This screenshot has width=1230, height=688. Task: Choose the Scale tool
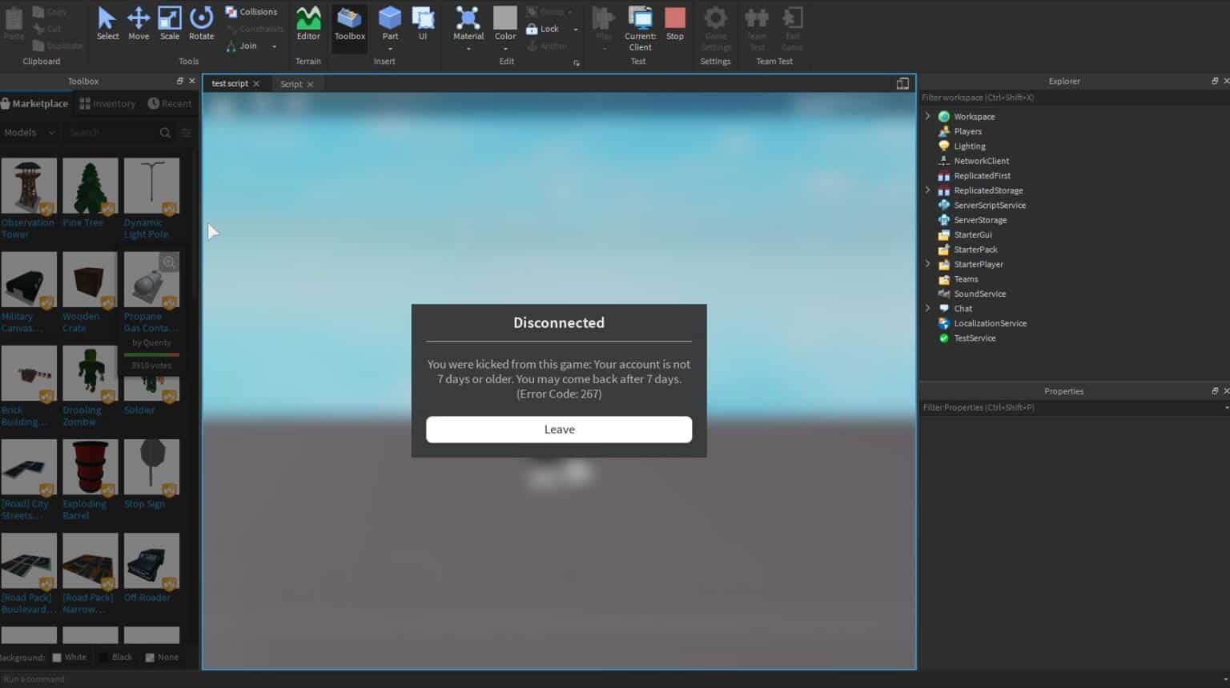tap(170, 23)
